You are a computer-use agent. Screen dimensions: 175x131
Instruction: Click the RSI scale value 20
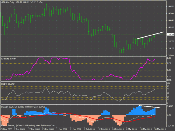coord(168,100)
